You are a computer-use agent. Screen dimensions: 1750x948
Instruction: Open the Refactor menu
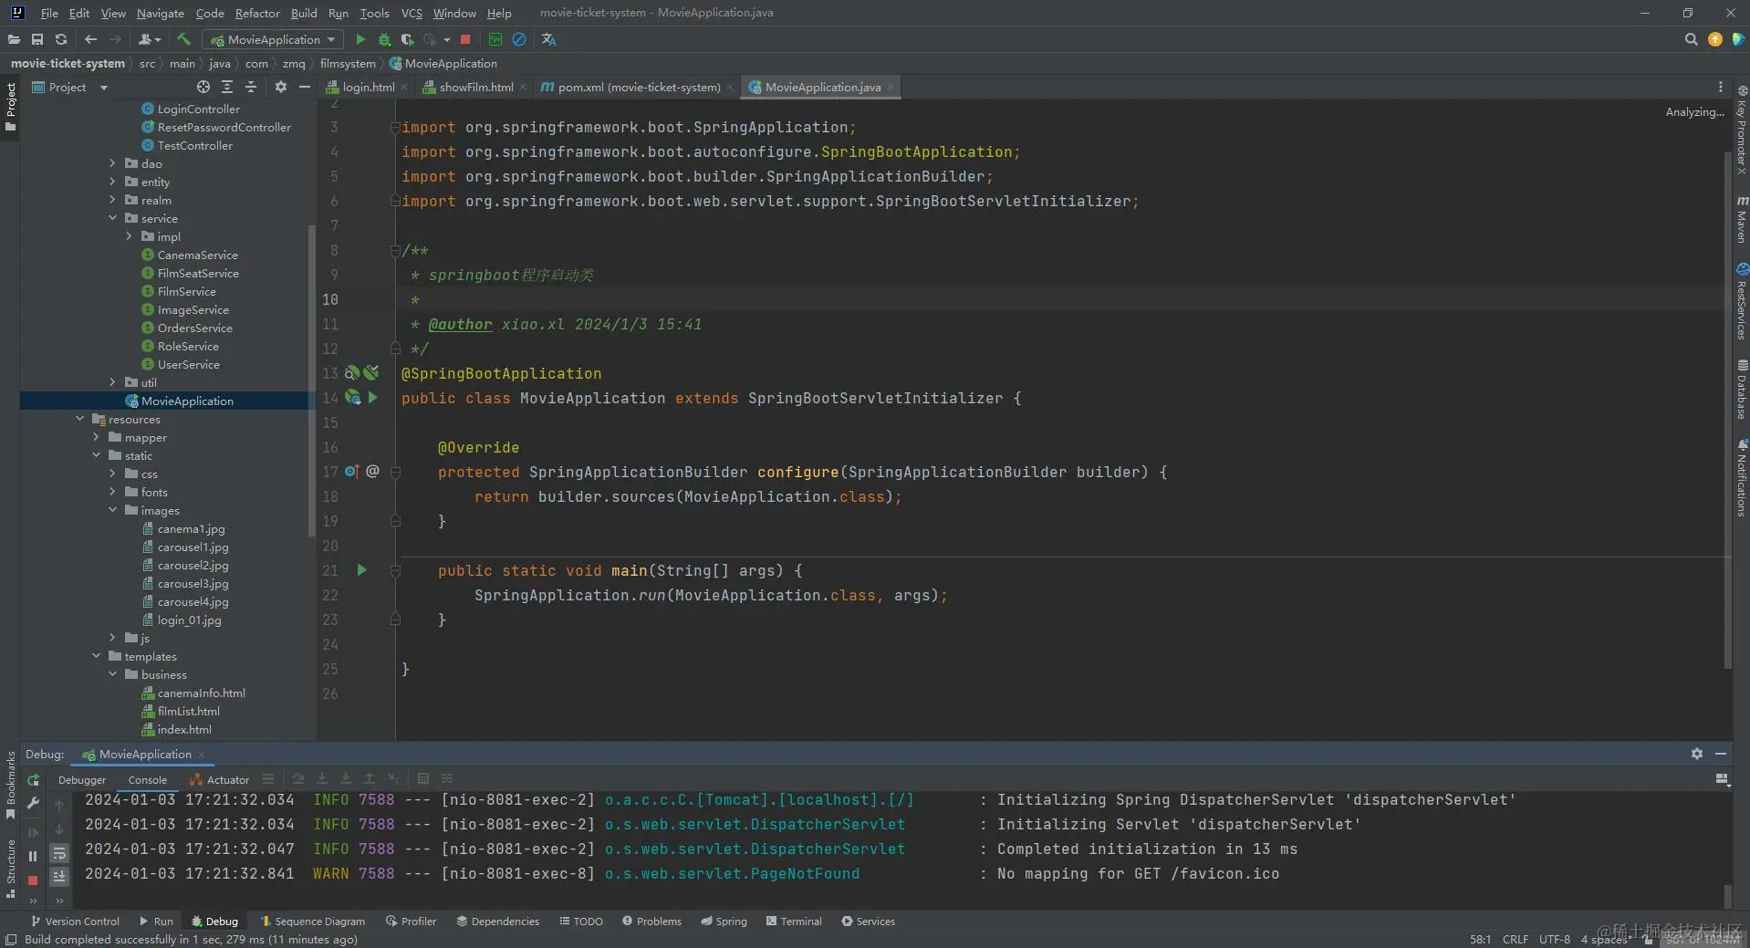[257, 13]
